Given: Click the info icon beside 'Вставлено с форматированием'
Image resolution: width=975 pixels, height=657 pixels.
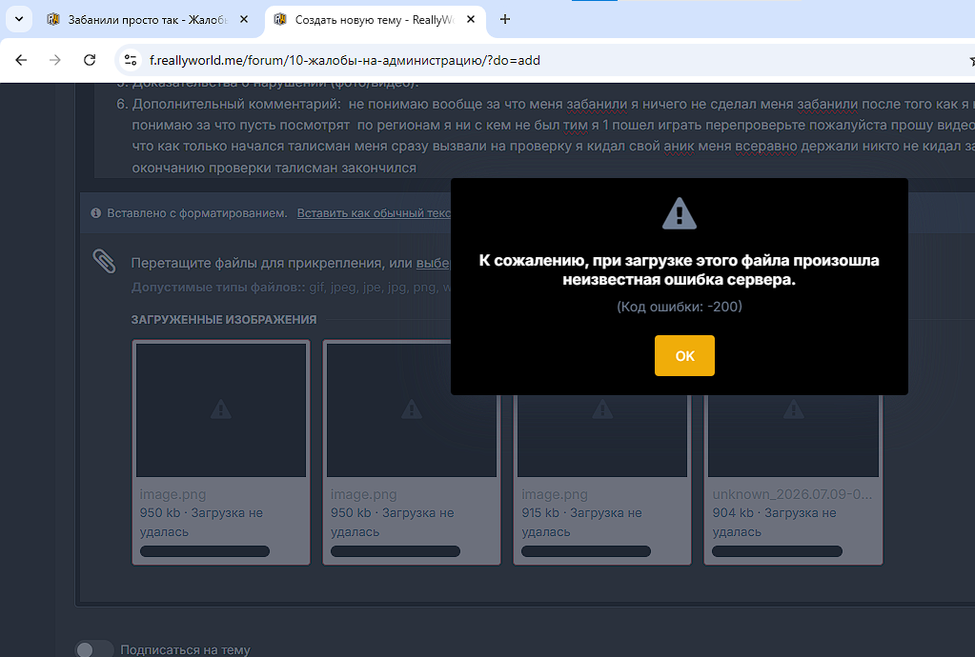Looking at the screenshot, I should click(x=95, y=213).
